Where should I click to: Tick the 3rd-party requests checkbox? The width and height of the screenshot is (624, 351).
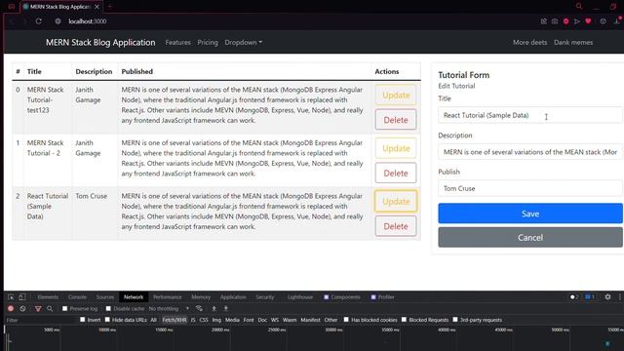click(x=455, y=320)
